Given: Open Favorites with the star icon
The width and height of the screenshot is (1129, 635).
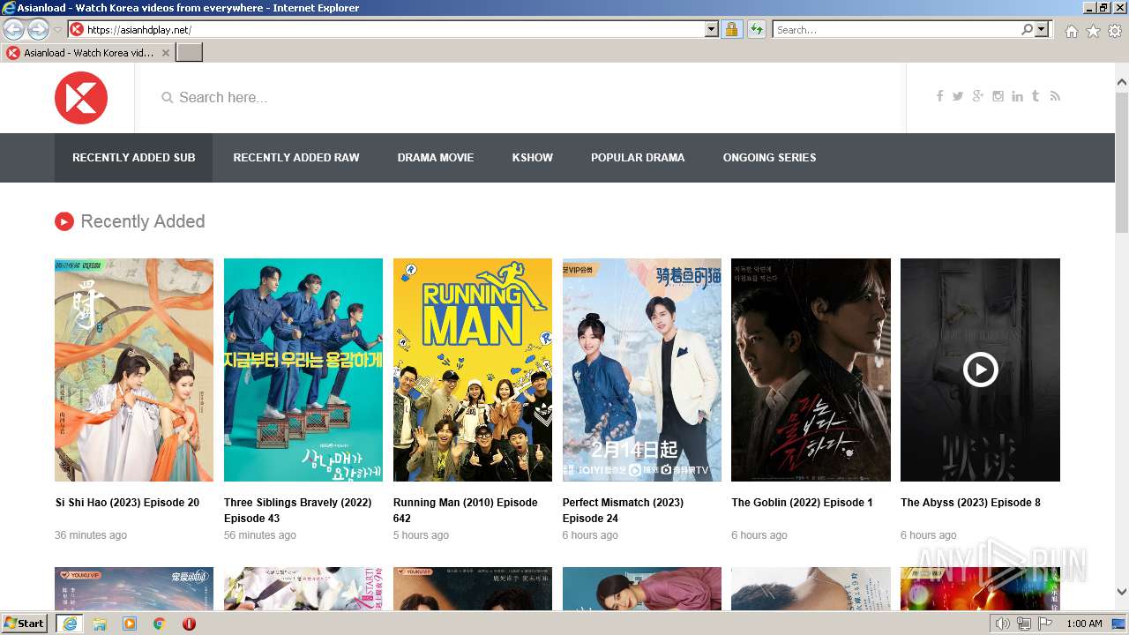Looking at the screenshot, I should coord(1093,31).
